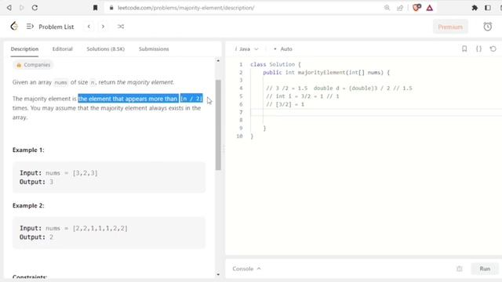Click the Brave rewards triangle icon
Screen dimensions: 502x282
(430, 8)
